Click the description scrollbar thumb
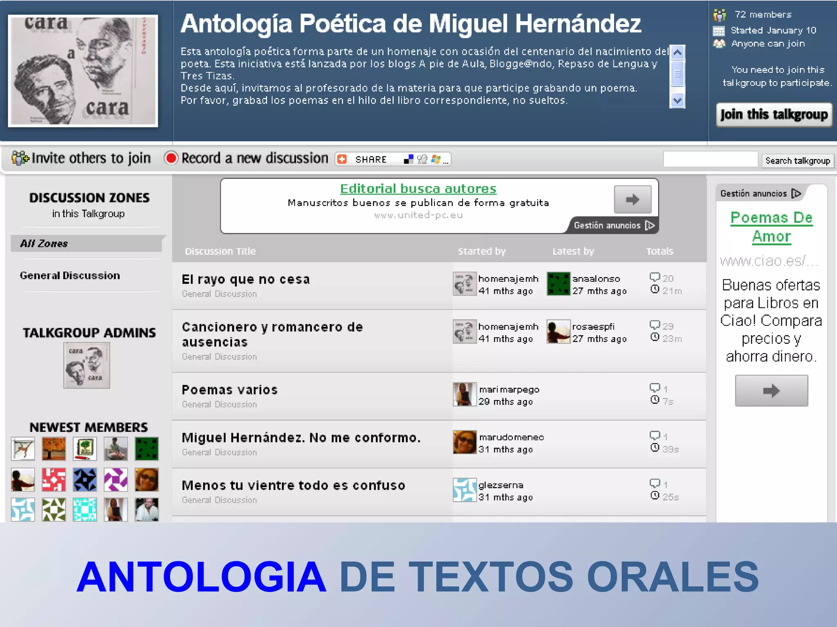837x627 pixels. [x=677, y=74]
